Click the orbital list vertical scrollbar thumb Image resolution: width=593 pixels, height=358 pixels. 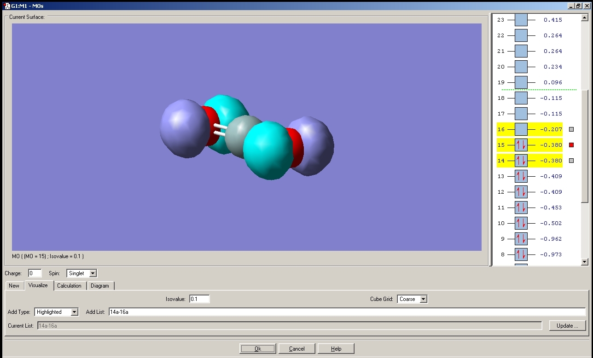tap(585, 145)
